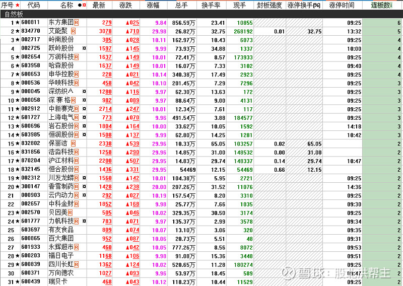
Task: Toggle the star marker for 岭南股份
Action: click(x=18, y=40)
